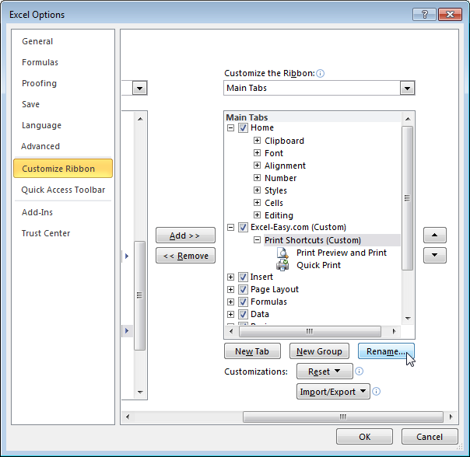Open the Import/Export dropdown button
Viewport: 470px width, 457px height.
coord(333,392)
